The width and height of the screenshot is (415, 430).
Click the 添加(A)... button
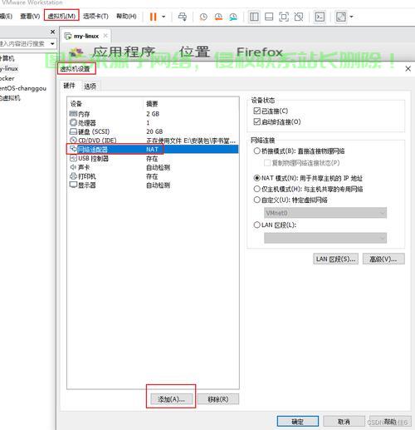[171, 399]
